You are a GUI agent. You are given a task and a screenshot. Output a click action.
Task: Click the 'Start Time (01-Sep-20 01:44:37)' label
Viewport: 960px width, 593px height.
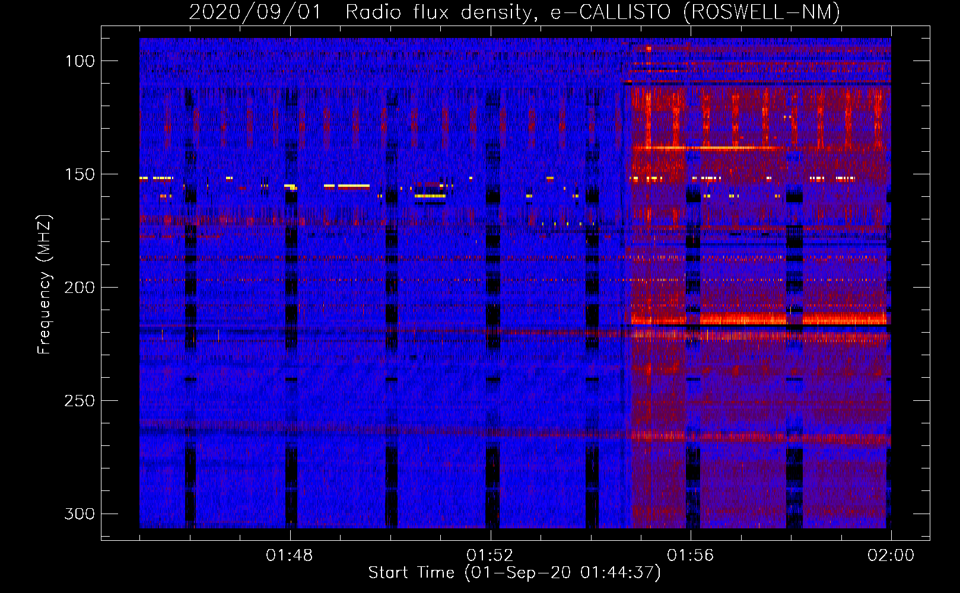[x=514, y=573]
